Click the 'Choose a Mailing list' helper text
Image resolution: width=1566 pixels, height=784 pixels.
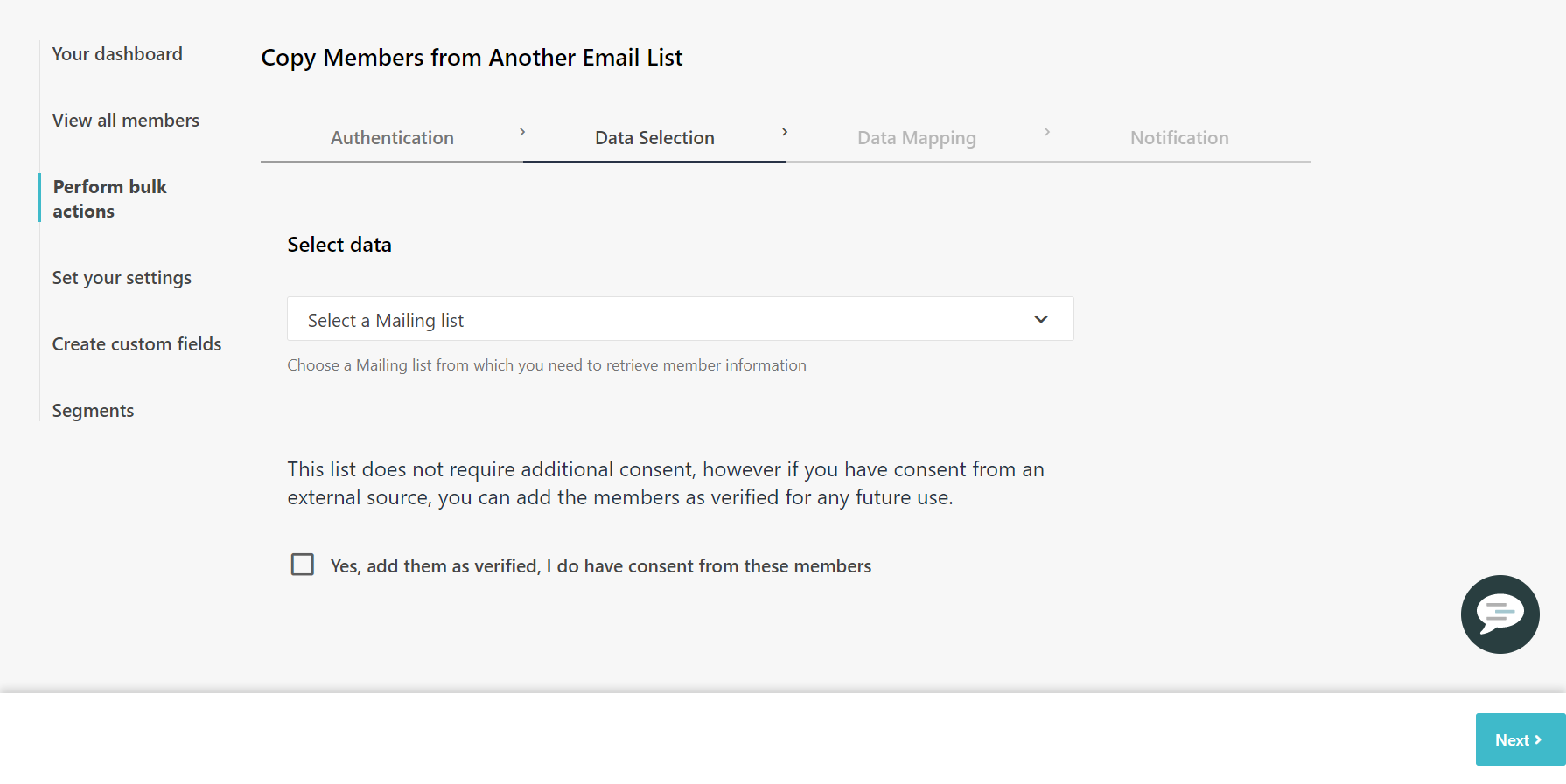[547, 365]
